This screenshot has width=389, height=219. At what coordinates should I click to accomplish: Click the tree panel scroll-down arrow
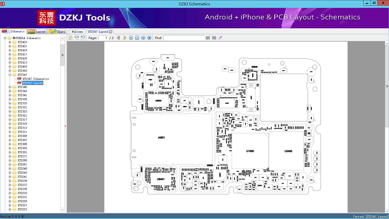pos(62,210)
